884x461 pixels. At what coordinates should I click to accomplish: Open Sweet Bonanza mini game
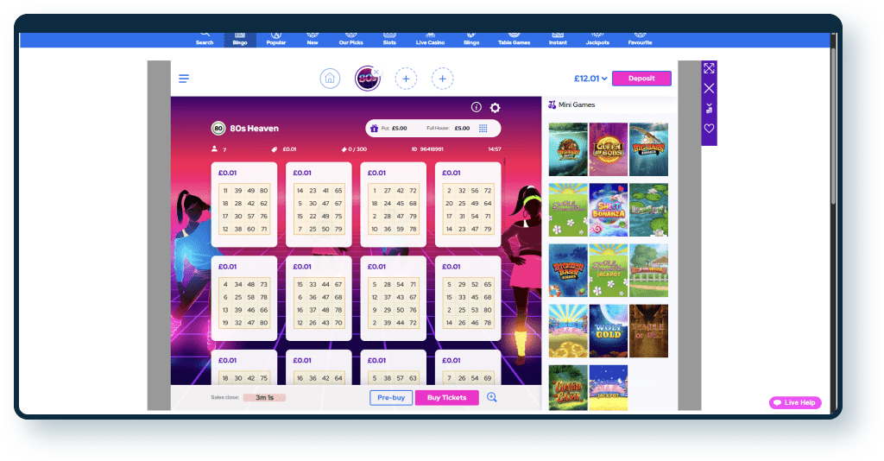[x=609, y=210]
